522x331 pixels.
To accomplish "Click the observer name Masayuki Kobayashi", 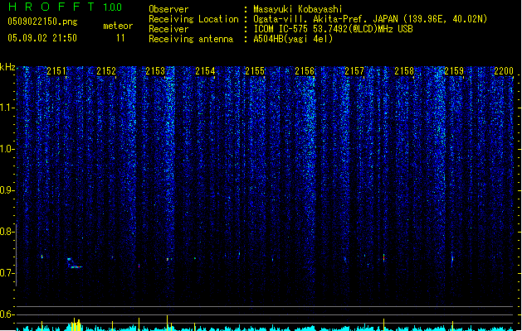I will coord(298,9).
